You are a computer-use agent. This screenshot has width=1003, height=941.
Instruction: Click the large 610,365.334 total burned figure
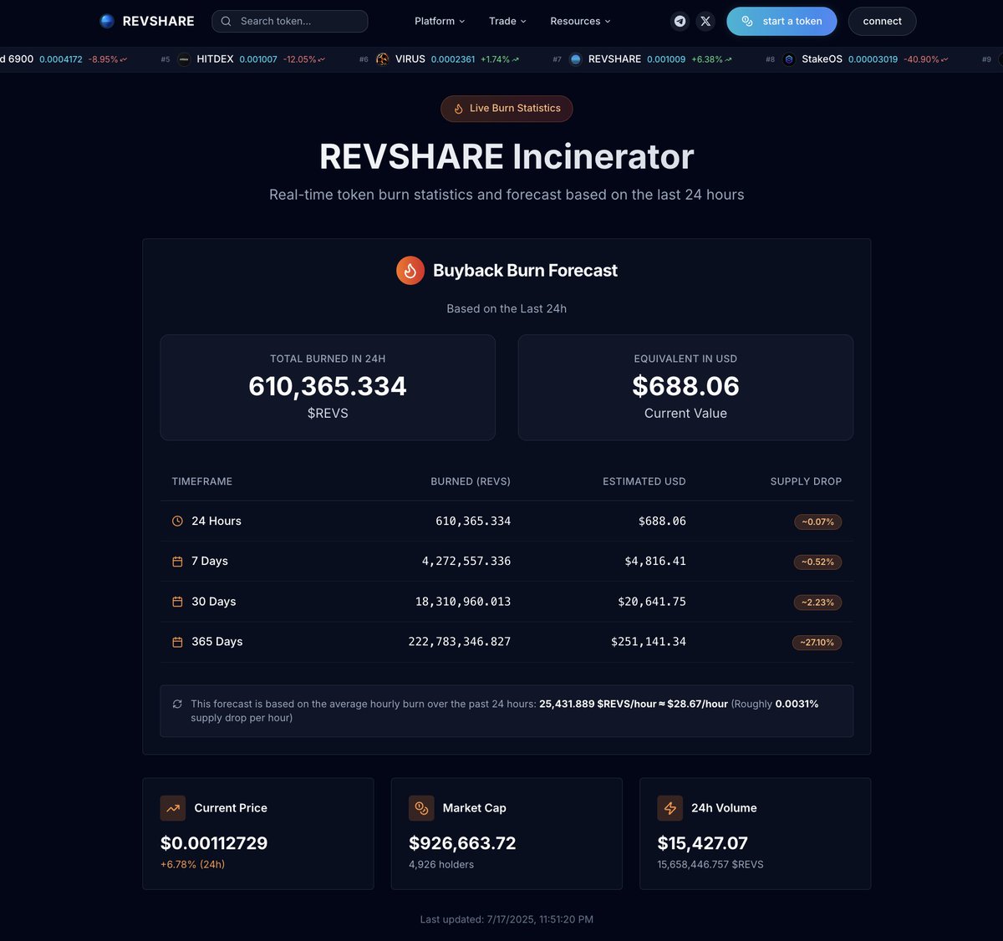(x=328, y=386)
